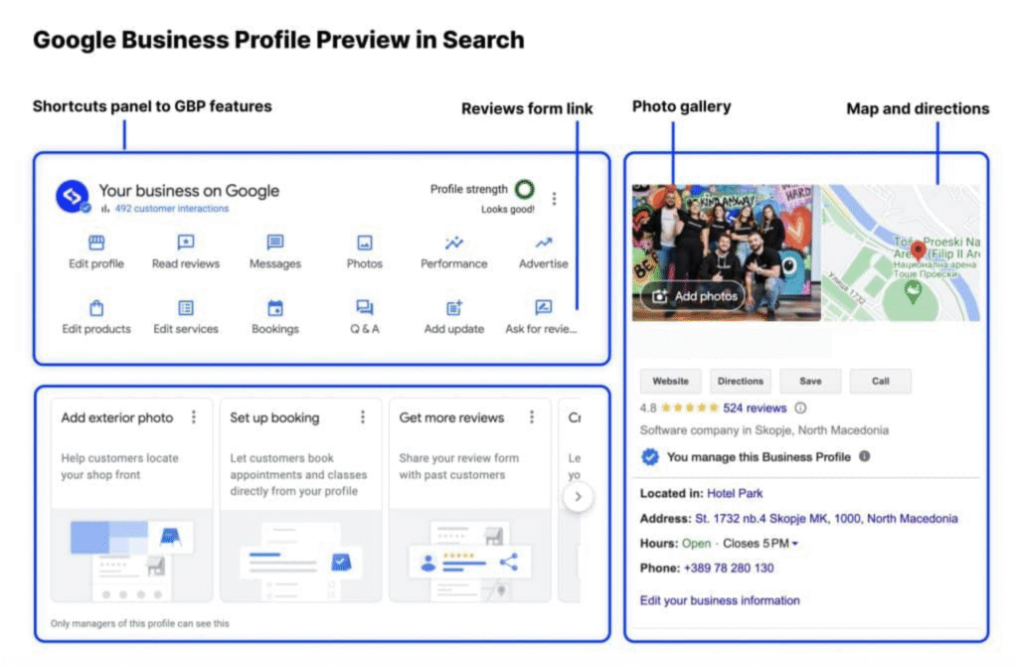Click the Save button
Screen dimensions: 1018x667
click(x=810, y=382)
